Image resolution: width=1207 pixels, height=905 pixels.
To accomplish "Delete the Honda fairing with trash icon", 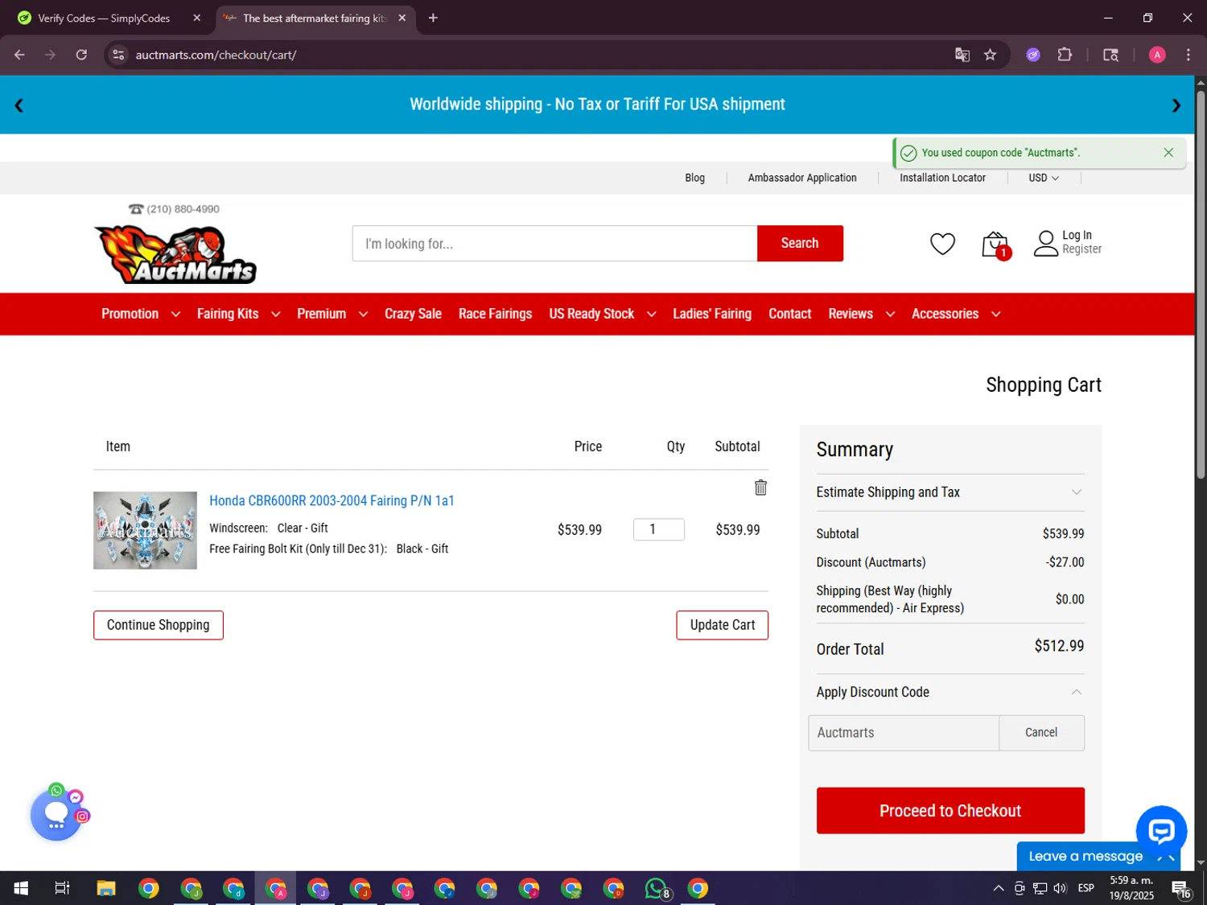I will click(x=760, y=487).
